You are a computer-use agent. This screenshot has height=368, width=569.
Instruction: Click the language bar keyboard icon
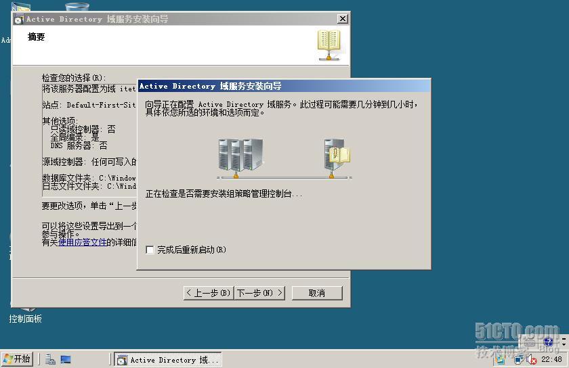[x=530, y=342]
